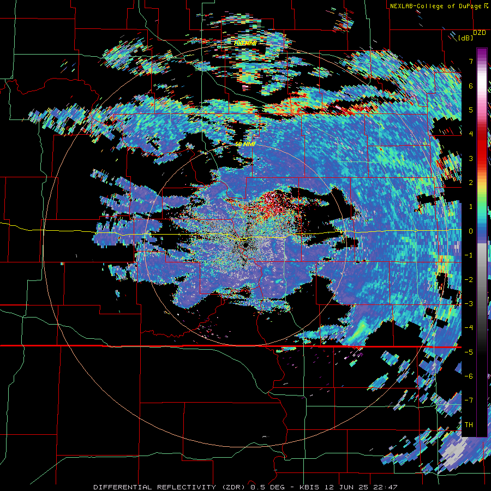This screenshot has height=491, width=491.
Task: Click the 0.5 DEG elevation text
Action: [x=268, y=487]
